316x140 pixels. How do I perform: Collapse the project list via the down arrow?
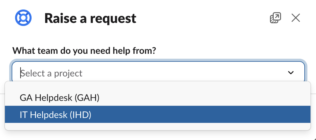pos(291,73)
